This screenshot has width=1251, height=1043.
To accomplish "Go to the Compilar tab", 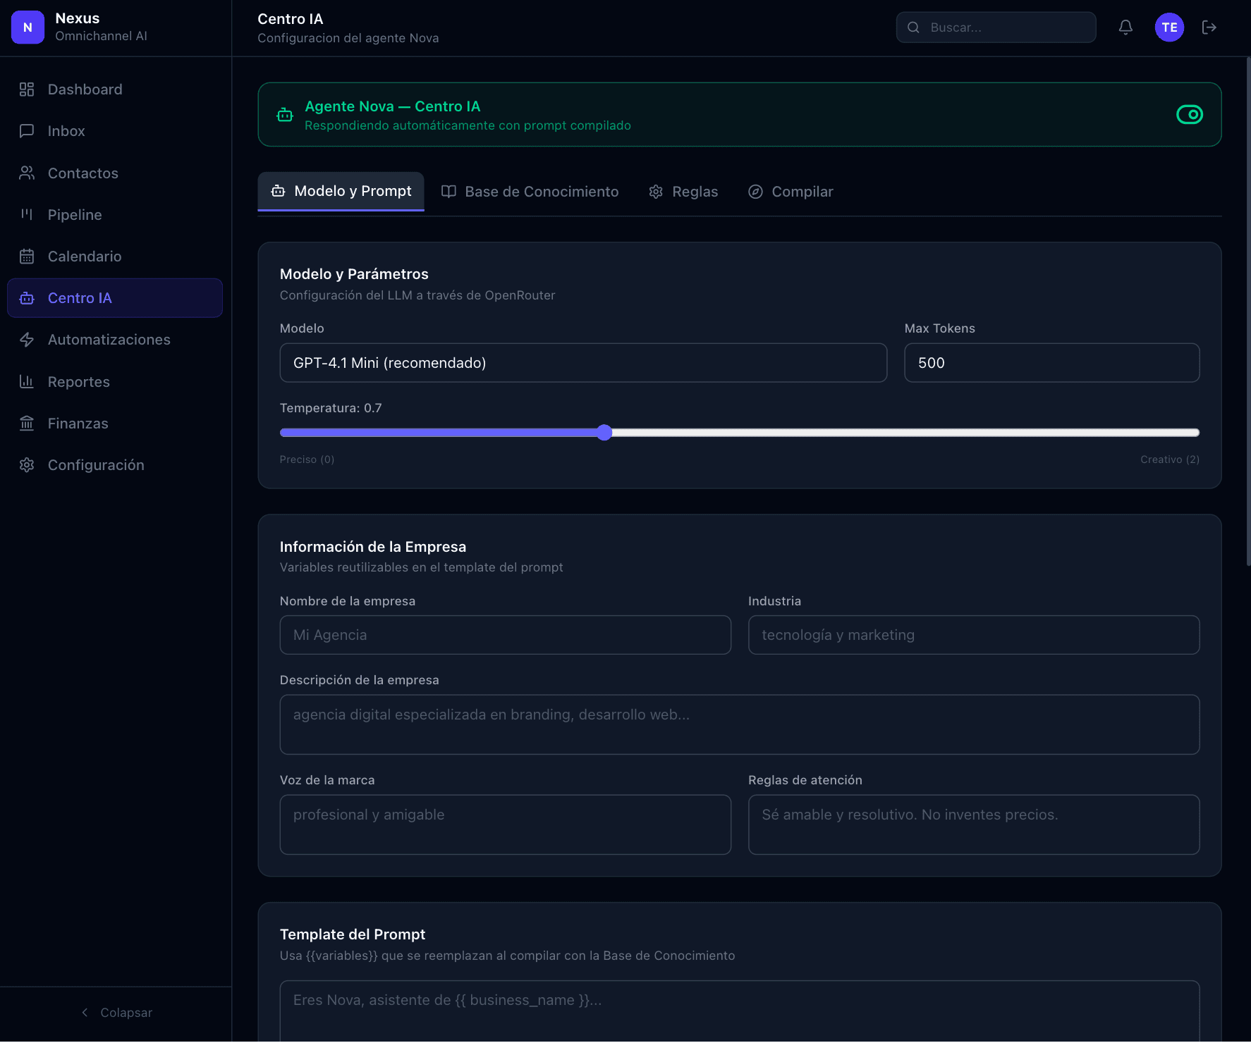I will click(791, 192).
